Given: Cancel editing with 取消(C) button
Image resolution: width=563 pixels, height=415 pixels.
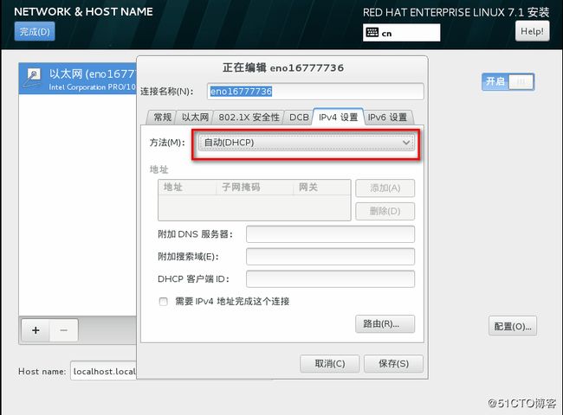Looking at the screenshot, I should 330,364.
